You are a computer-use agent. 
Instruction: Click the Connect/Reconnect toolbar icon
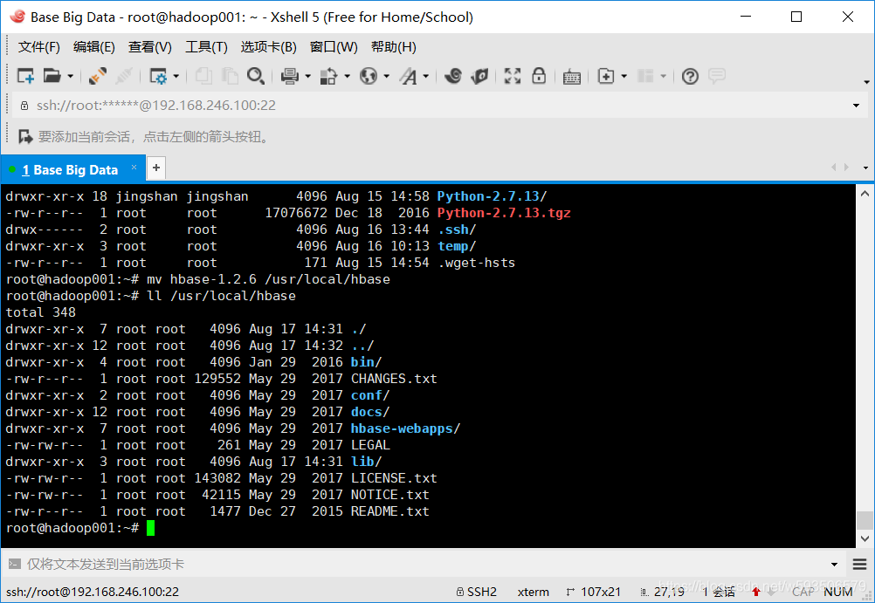(x=98, y=76)
